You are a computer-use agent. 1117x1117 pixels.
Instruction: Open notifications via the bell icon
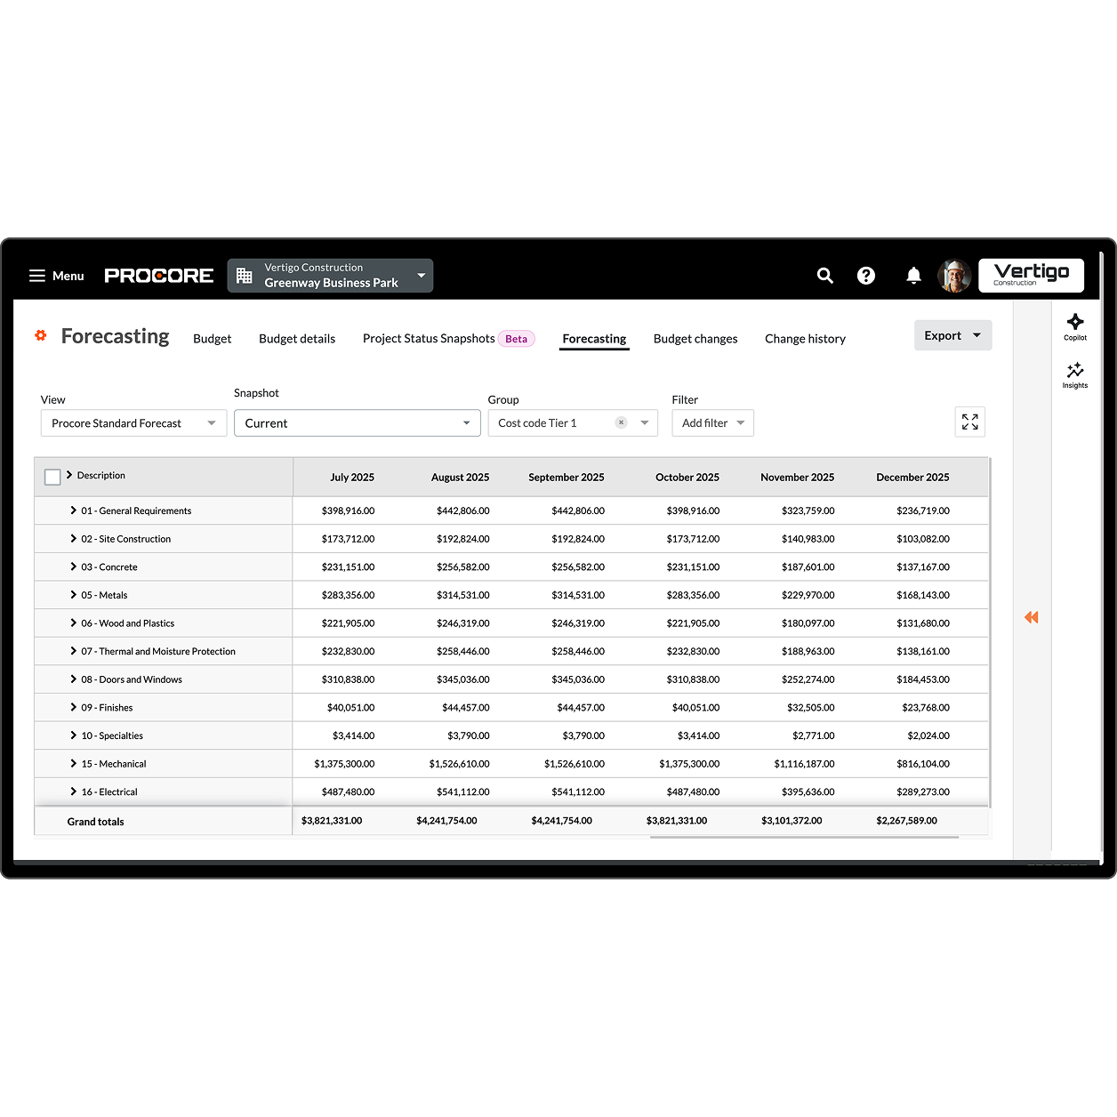(x=913, y=276)
